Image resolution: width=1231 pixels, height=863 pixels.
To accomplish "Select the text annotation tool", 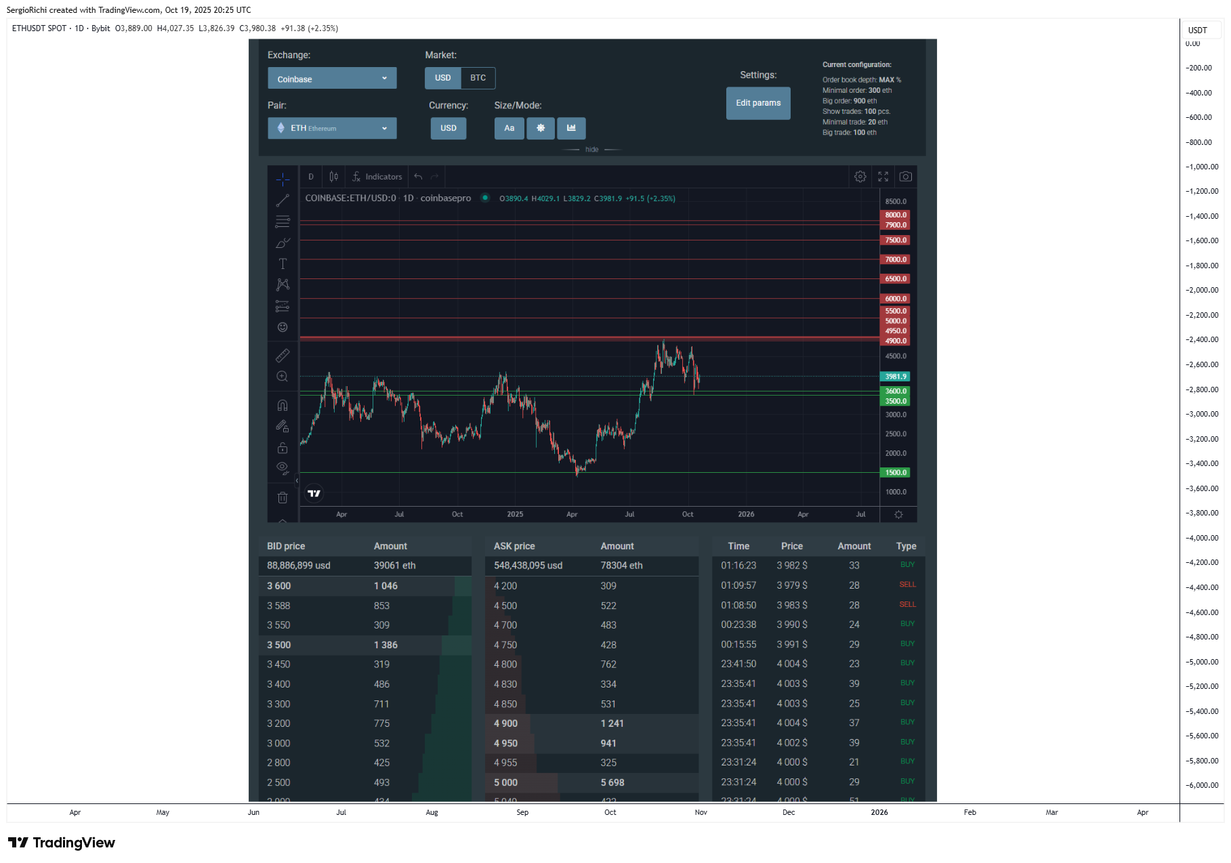I will coord(283,264).
